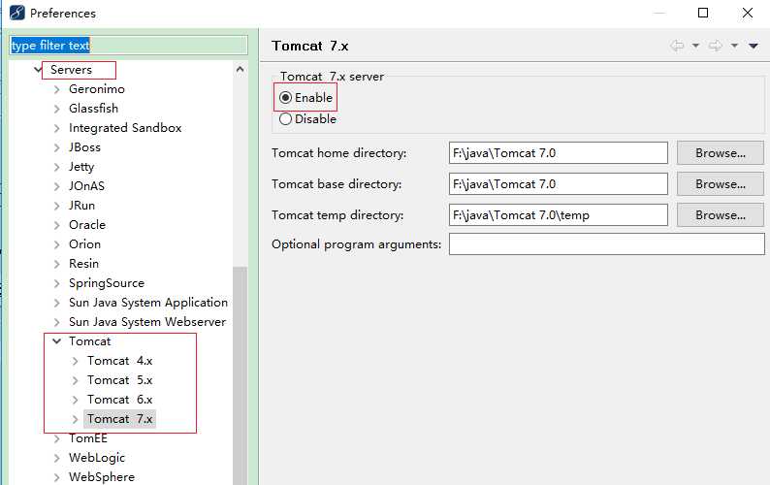The height and width of the screenshot is (485, 770).
Task: Open the back history dropdown arrow
Action: (x=695, y=46)
